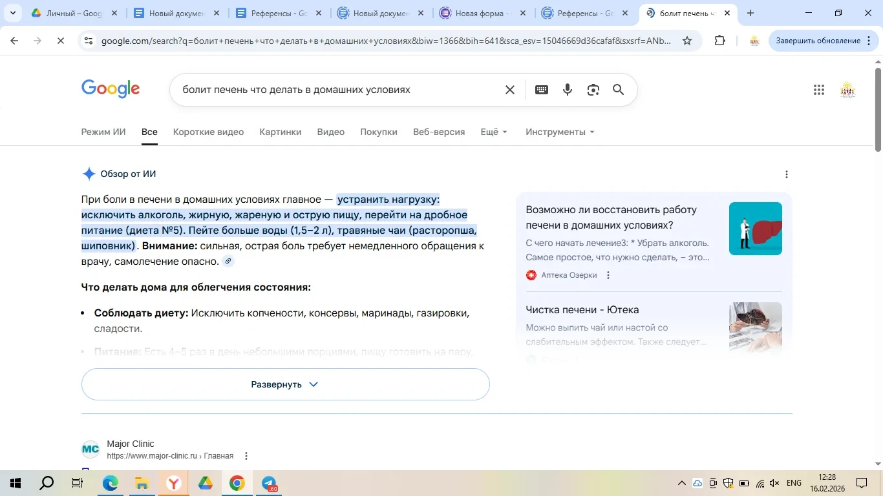
Task: Click the source link icon after summary
Action: point(228,262)
